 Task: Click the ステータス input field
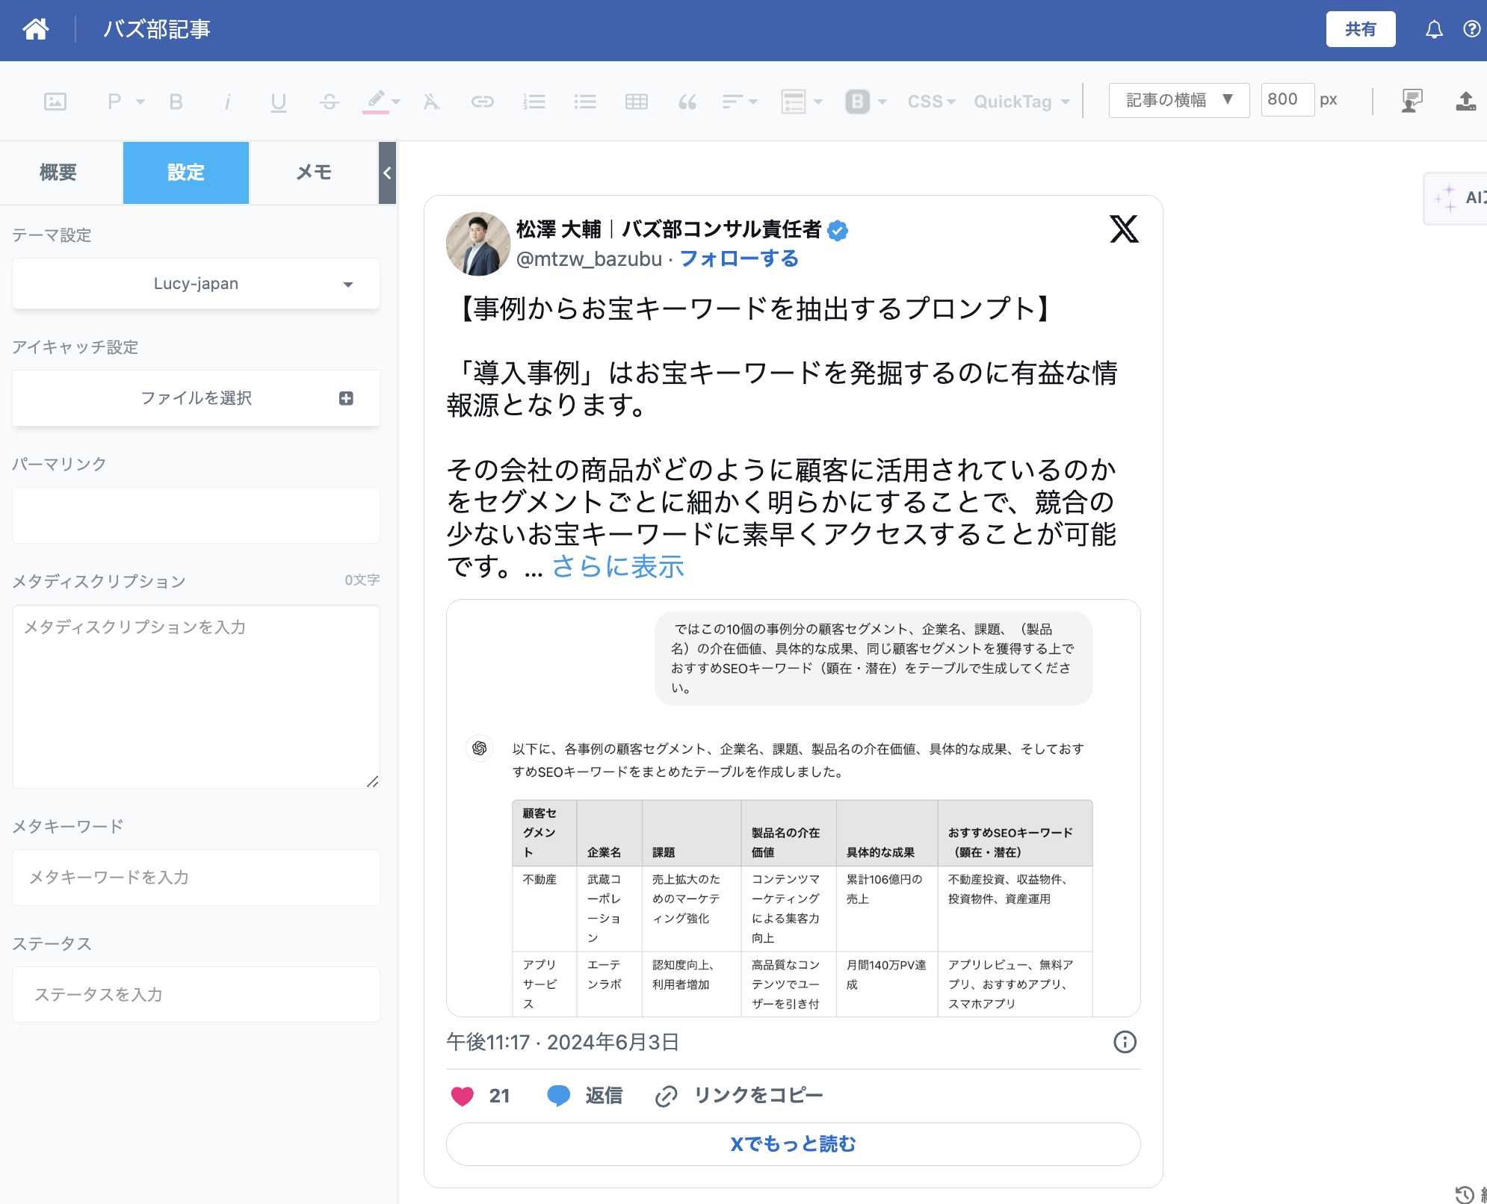pyautogui.click(x=196, y=995)
